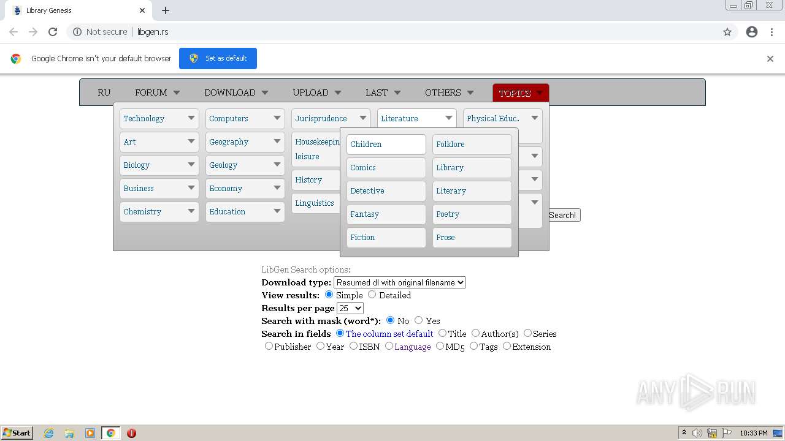Expand the Jurisprudence topic
This screenshot has width=785, height=441.
tap(331, 118)
